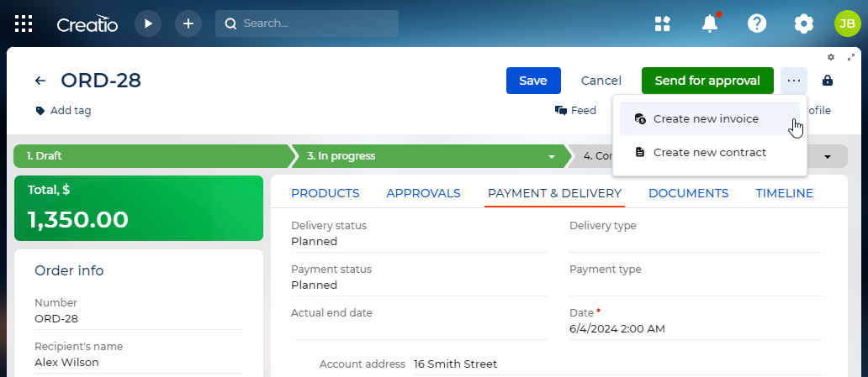Click Send for approval button
This screenshot has height=377, width=868.
(x=707, y=81)
